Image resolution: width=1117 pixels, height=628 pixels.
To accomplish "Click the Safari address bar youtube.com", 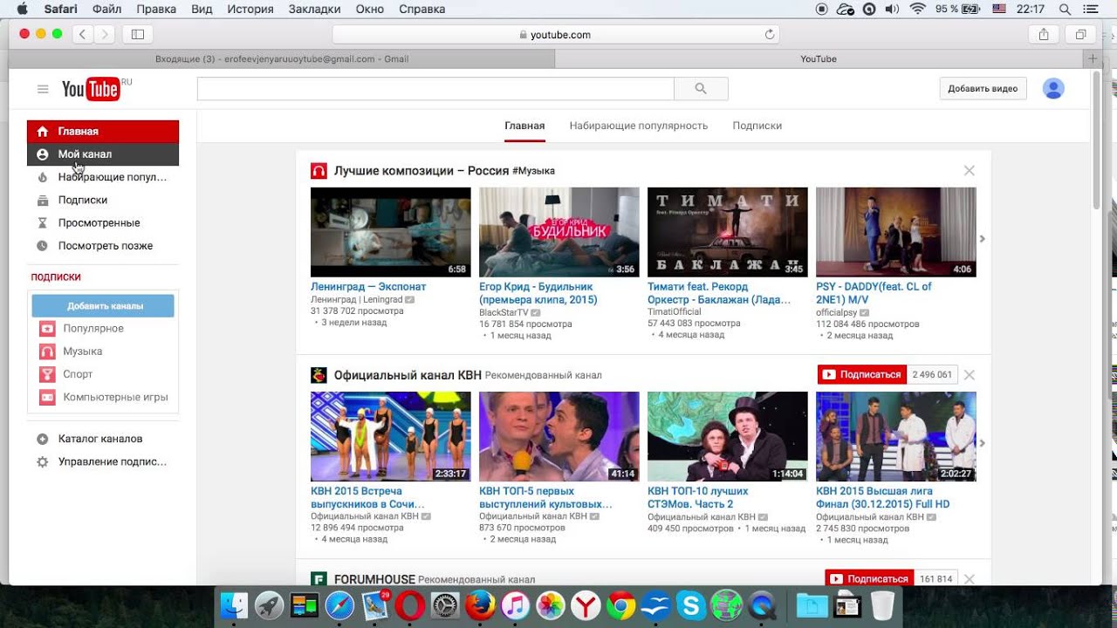I will point(555,35).
